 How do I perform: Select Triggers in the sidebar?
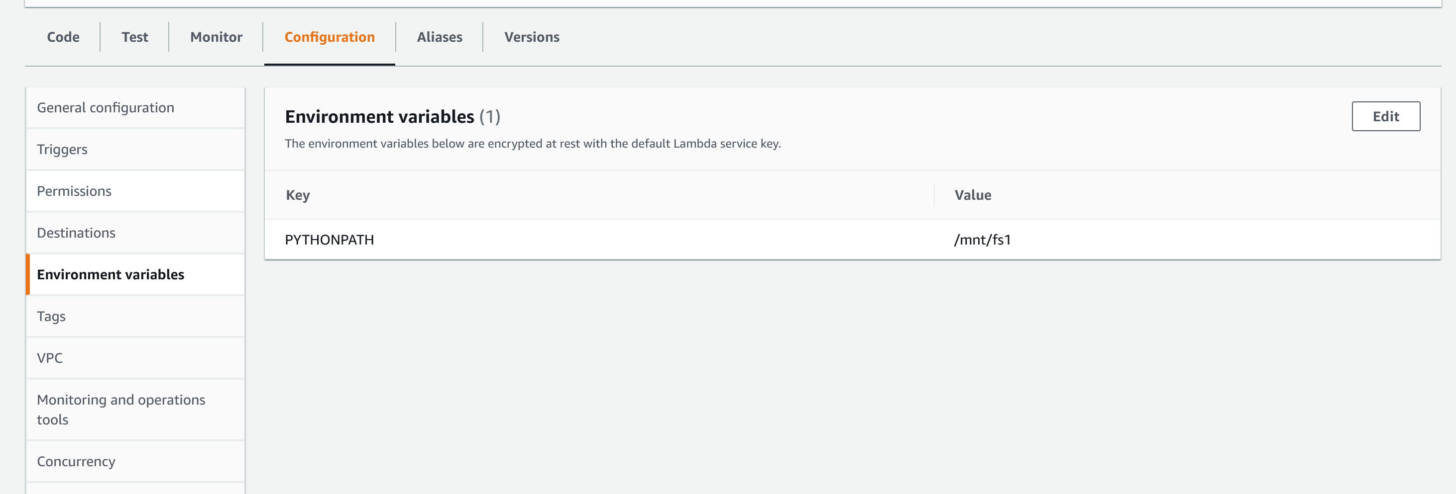pyautogui.click(x=62, y=150)
